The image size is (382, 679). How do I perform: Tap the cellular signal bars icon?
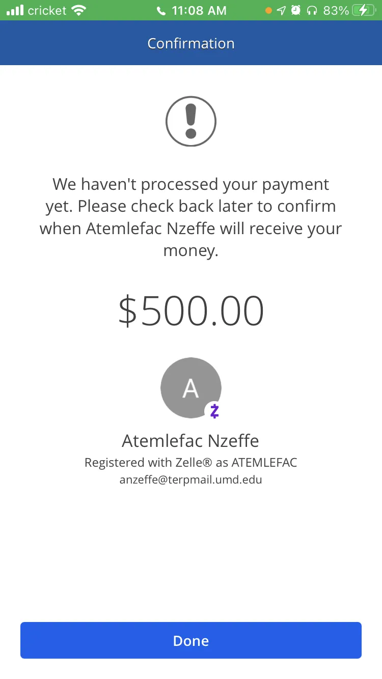tap(15, 10)
